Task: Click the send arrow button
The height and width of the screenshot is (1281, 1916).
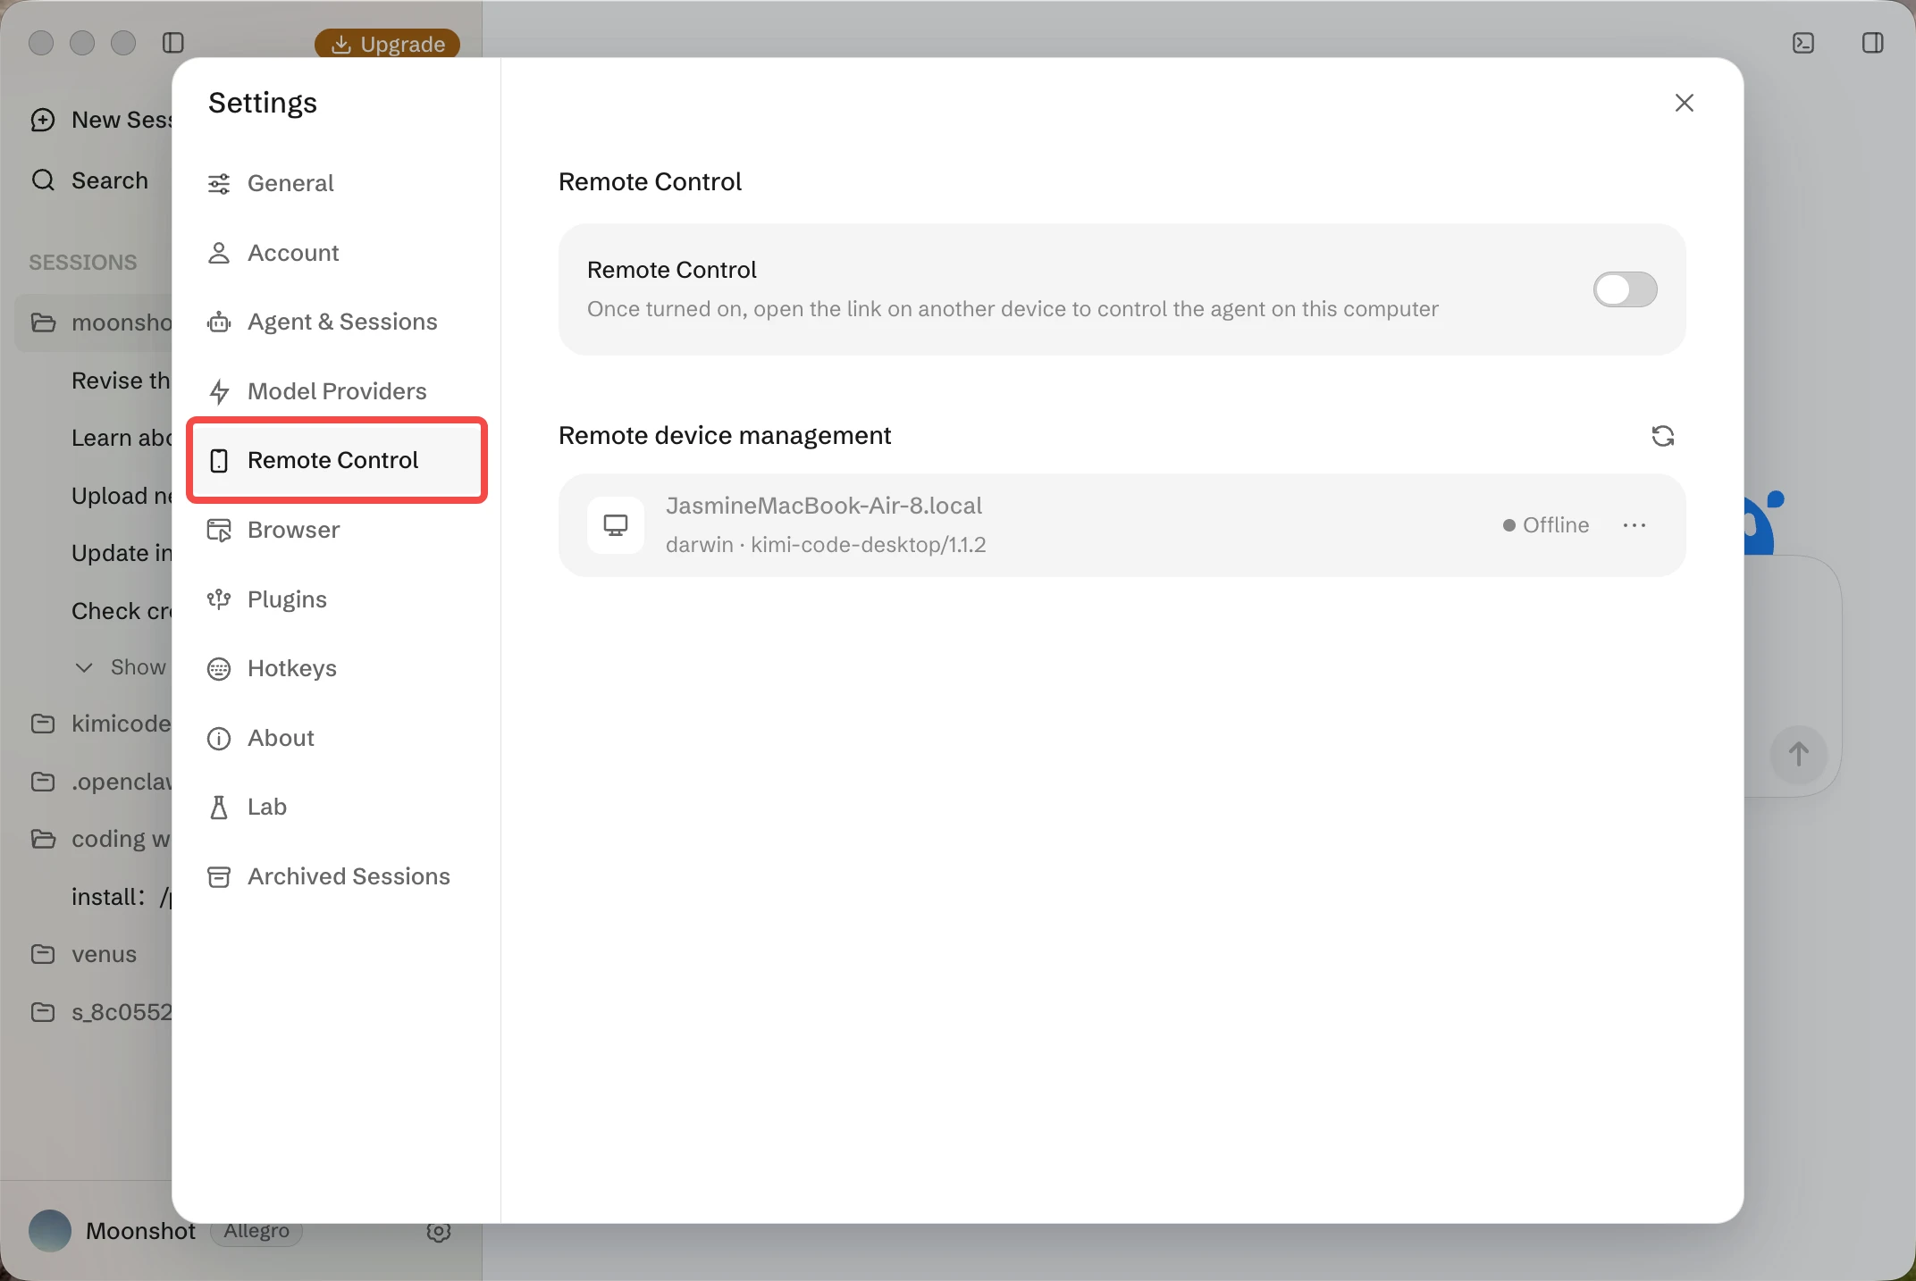Action: tap(1798, 754)
